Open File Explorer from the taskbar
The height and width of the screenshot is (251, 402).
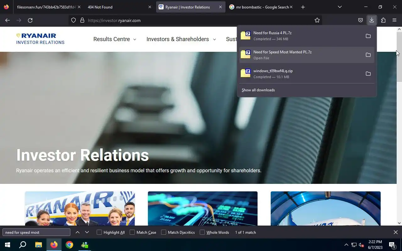(x=38, y=245)
